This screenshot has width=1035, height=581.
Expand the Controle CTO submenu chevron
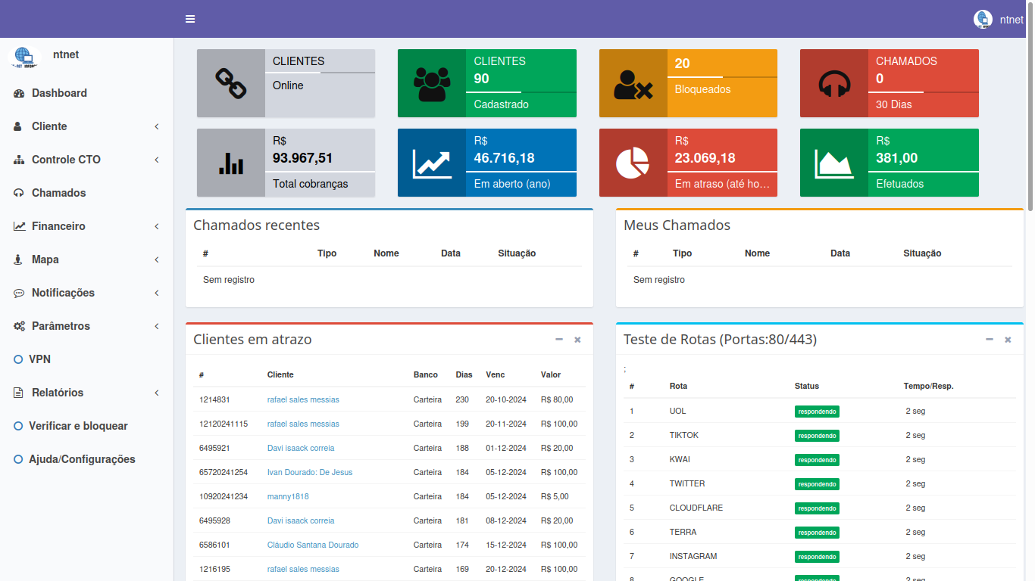(x=157, y=160)
